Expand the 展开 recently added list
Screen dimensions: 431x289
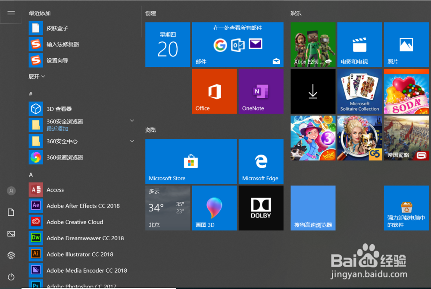click(x=37, y=76)
